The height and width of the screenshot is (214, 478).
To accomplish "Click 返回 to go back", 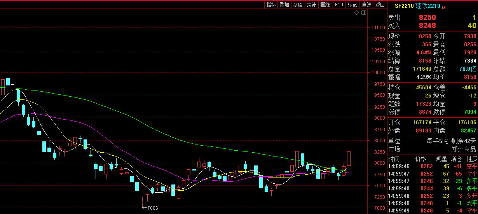I will (x=380, y=5).
